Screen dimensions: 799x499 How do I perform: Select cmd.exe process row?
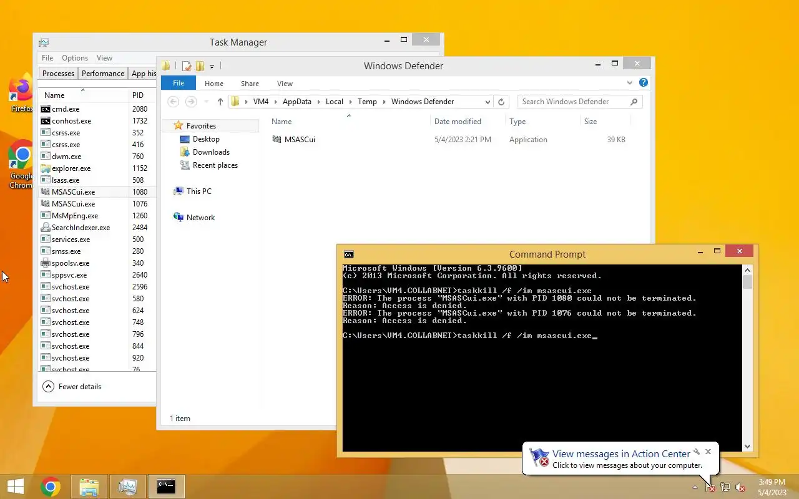[98, 109]
